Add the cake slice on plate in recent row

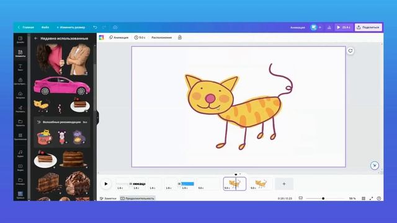click(80, 105)
